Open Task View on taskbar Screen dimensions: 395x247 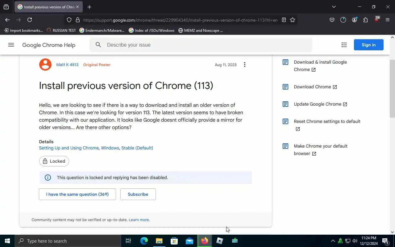click(128, 241)
